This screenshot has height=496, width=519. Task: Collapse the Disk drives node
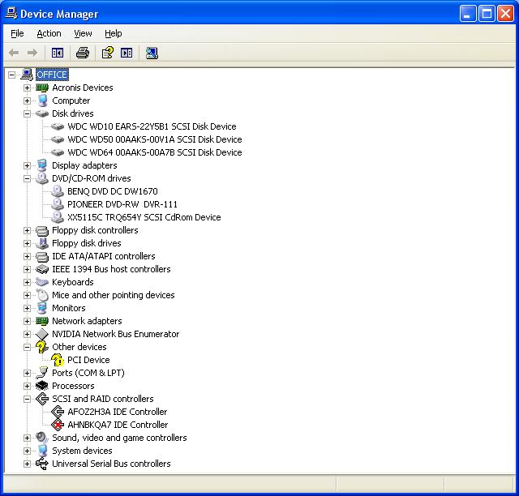click(27, 113)
